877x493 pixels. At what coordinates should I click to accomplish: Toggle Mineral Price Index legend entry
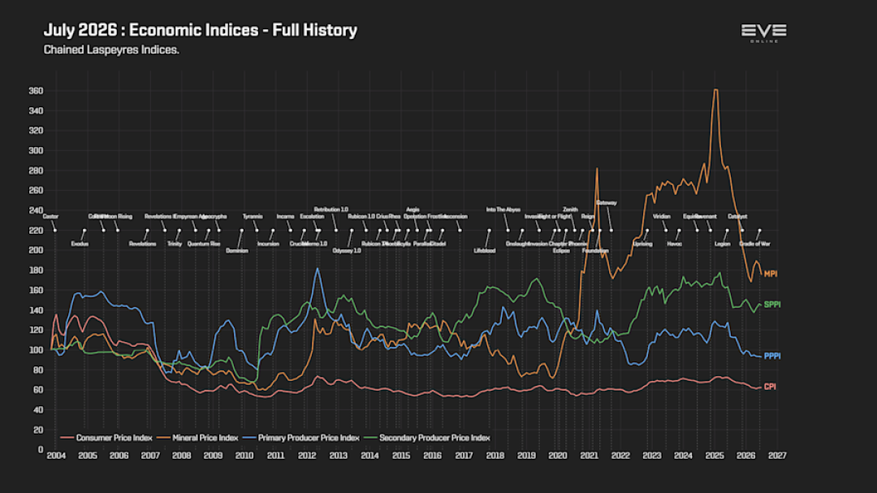pos(197,438)
